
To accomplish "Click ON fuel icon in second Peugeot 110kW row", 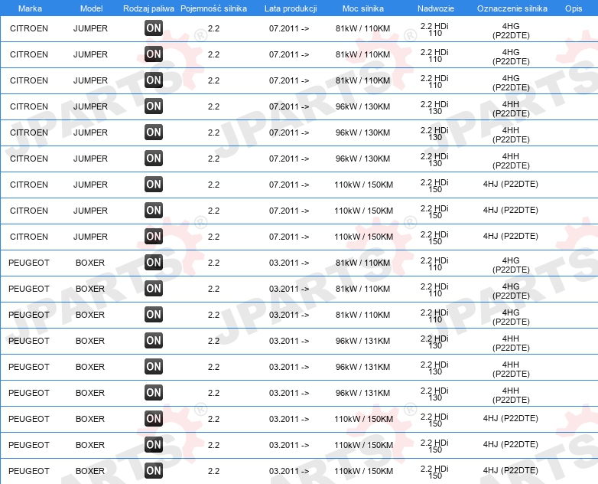I will pos(154,444).
